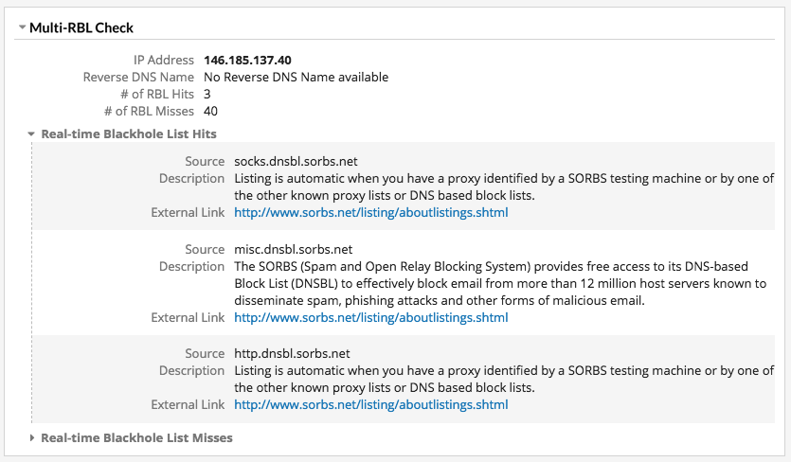This screenshot has width=791, height=462.
Task: Click the RBL Hits count value 3
Action: click(207, 95)
